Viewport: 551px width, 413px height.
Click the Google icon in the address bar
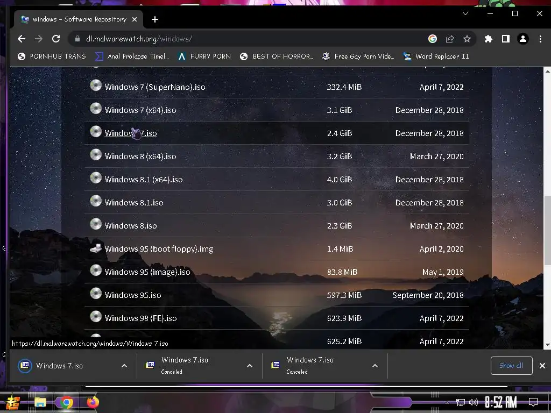point(433,39)
